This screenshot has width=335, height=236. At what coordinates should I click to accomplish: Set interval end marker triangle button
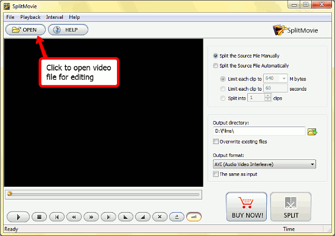click(x=143, y=217)
